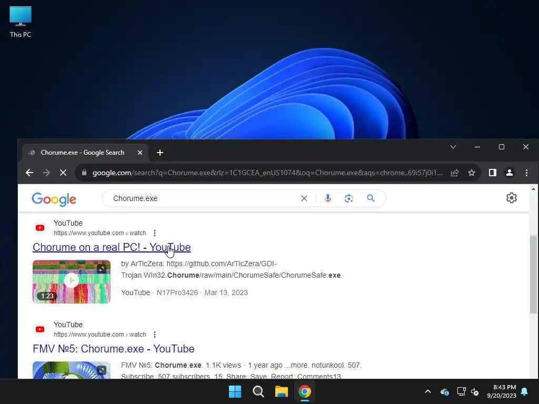
Task: Open network status tray icon
Action: pos(461,391)
